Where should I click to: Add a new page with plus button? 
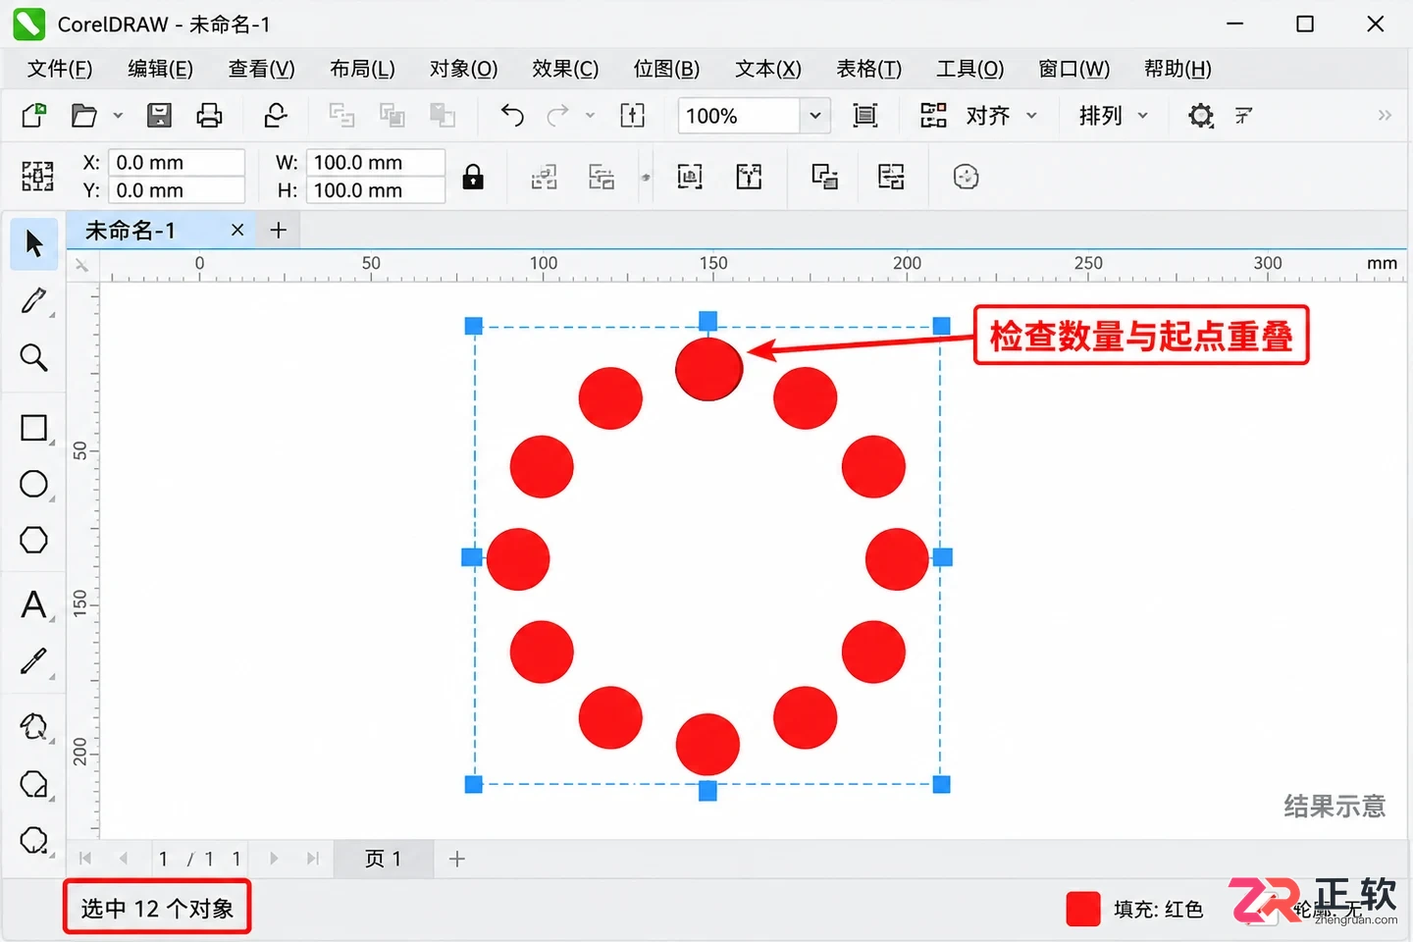(456, 859)
